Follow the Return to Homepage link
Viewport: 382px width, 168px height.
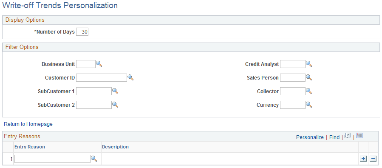coord(28,124)
